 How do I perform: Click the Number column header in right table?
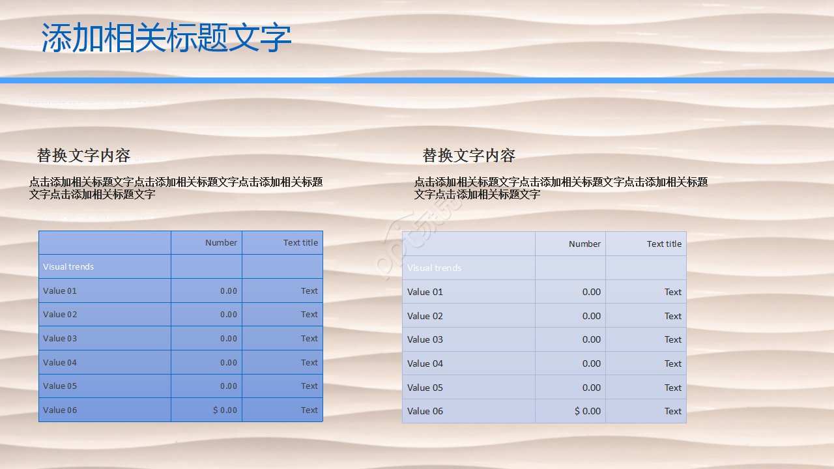click(x=584, y=244)
